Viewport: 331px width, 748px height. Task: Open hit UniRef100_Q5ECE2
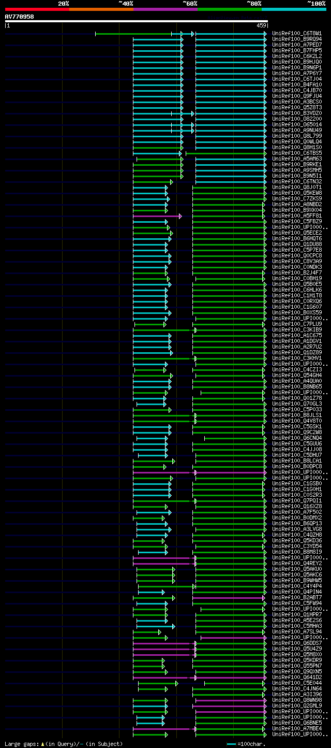click(297, 233)
